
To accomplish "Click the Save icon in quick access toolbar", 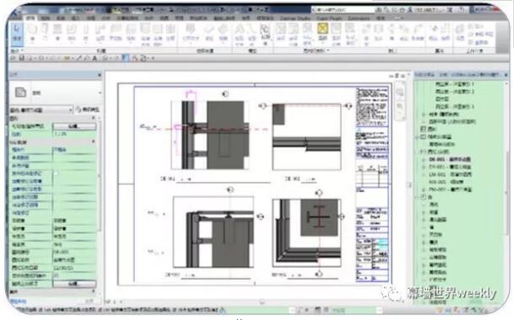I will (22, 58).
